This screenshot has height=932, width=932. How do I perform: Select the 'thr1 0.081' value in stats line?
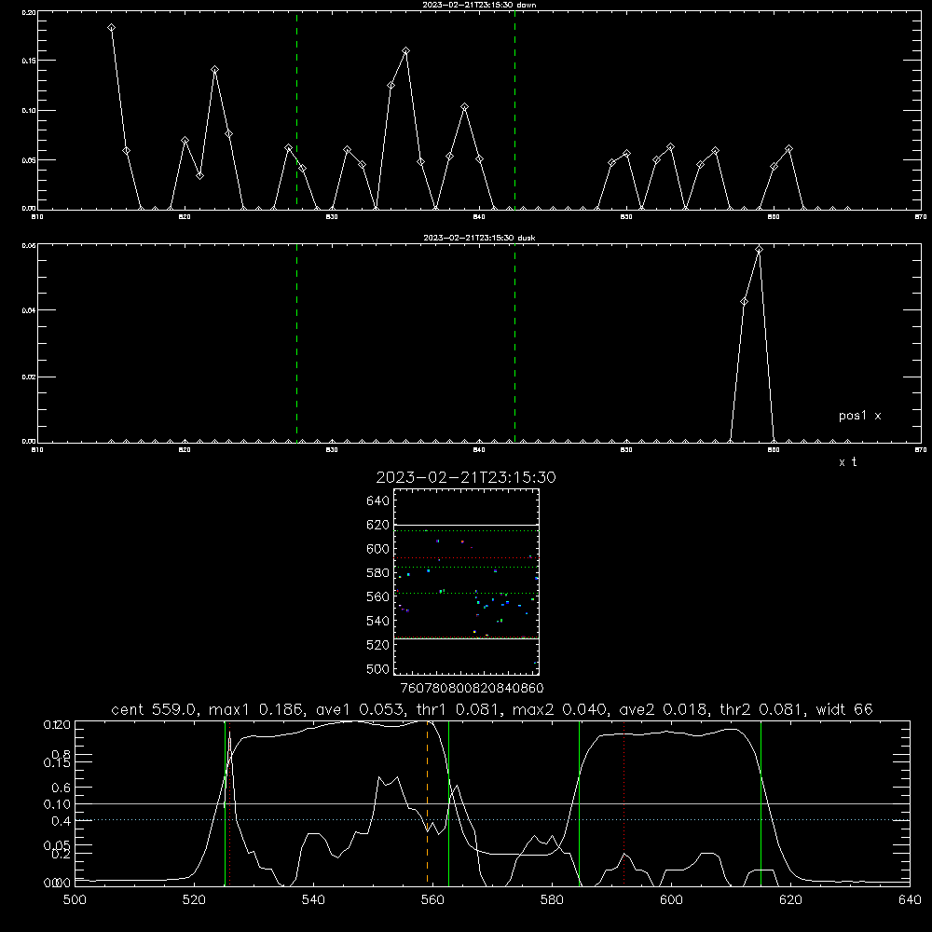pos(459,709)
